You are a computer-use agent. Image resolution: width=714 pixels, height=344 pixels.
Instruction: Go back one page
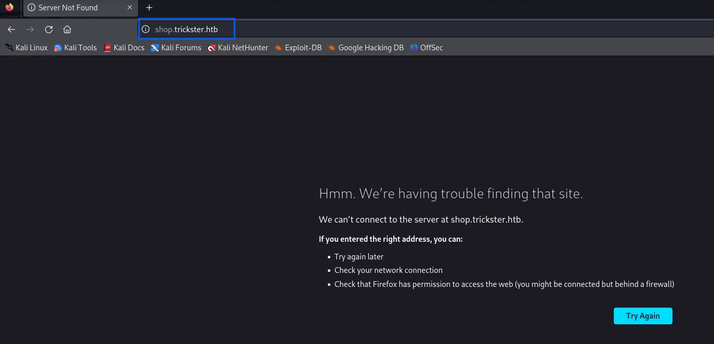[11, 30]
